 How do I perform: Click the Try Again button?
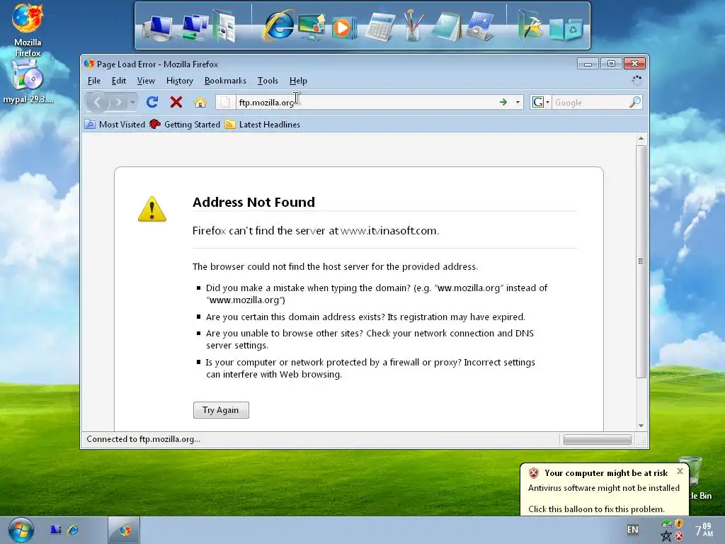[x=221, y=410]
